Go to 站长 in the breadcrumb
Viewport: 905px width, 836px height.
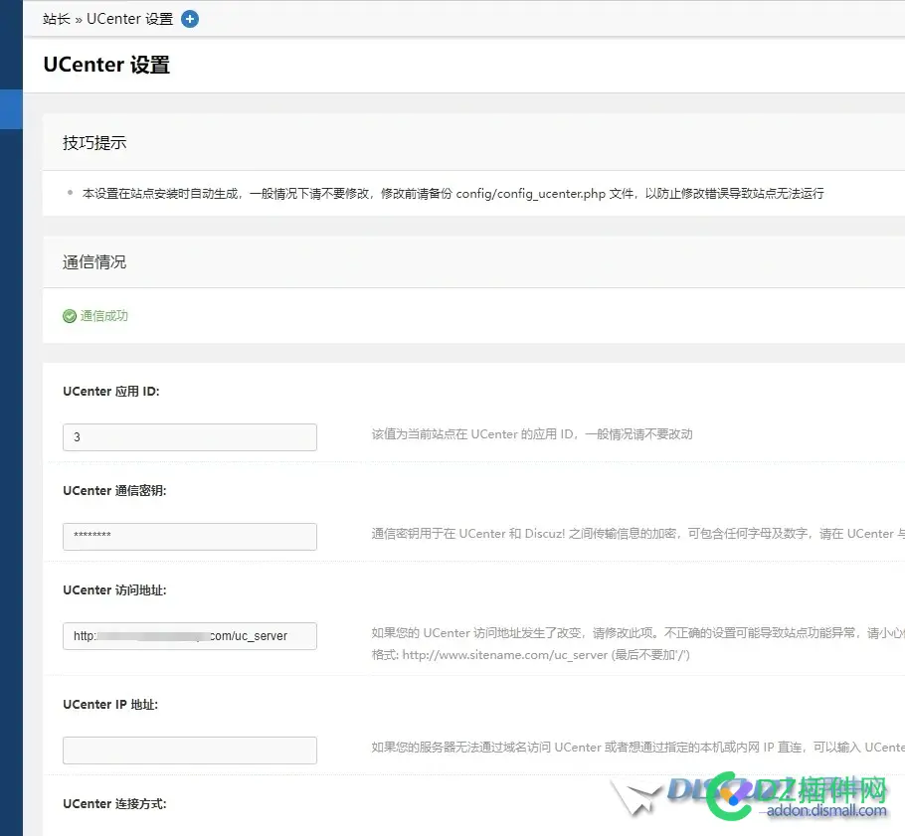57,19
